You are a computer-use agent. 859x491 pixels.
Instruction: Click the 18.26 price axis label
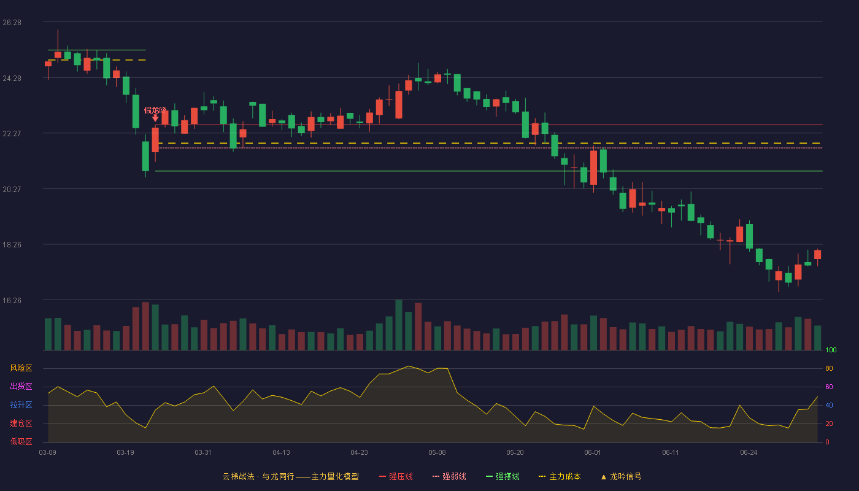click(12, 244)
